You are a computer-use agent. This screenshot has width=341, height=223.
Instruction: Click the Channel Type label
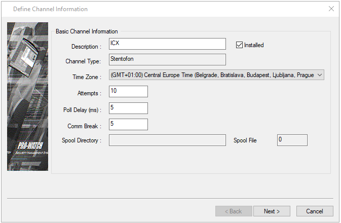tap(84, 61)
